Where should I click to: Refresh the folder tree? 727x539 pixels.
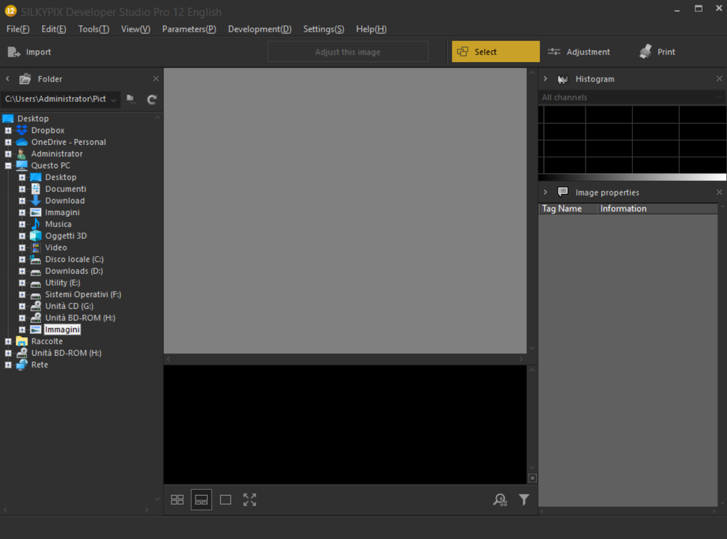click(151, 99)
